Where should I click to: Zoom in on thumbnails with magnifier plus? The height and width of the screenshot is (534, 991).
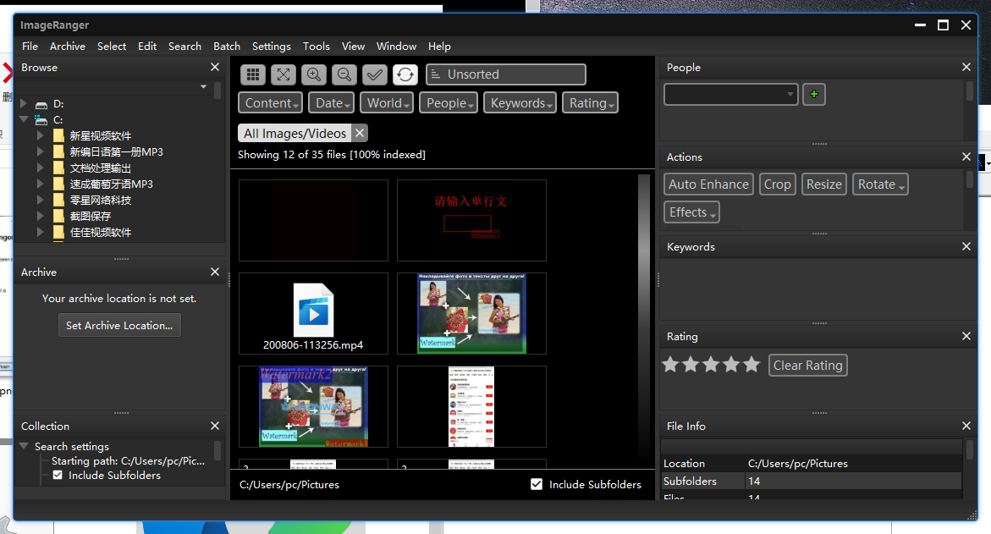coord(313,74)
